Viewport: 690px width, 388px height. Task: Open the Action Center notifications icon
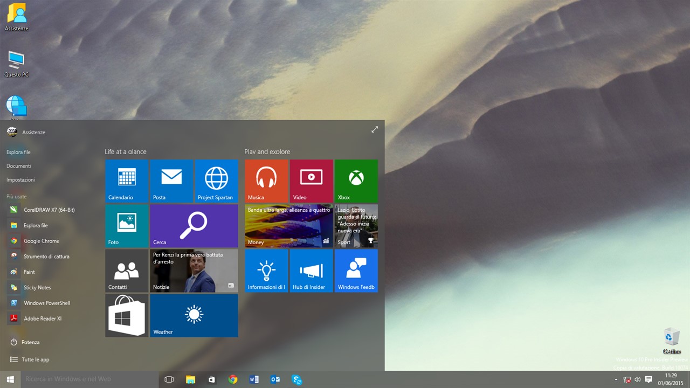(648, 379)
